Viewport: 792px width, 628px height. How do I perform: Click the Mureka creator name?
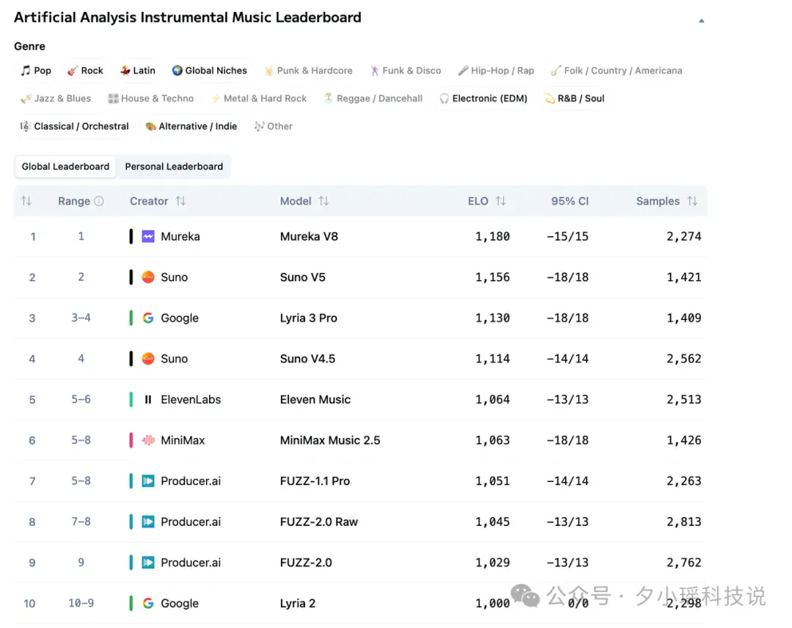pos(180,236)
